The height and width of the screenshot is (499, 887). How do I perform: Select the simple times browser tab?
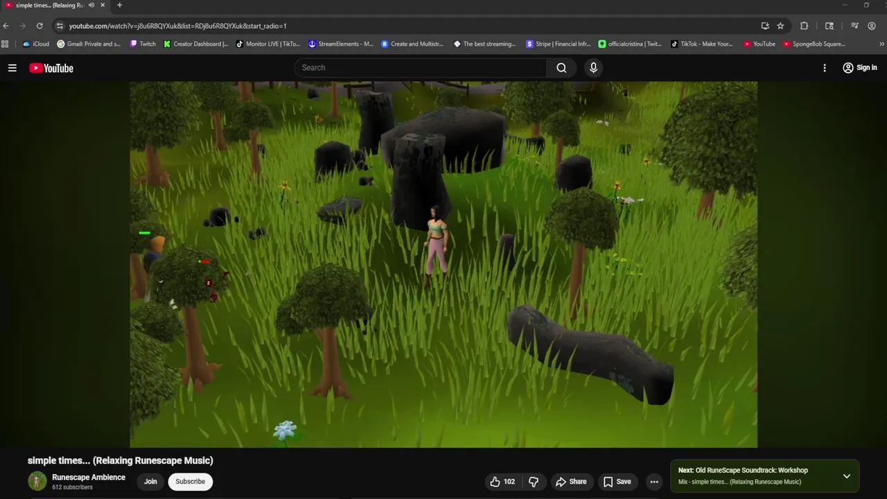[49, 5]
